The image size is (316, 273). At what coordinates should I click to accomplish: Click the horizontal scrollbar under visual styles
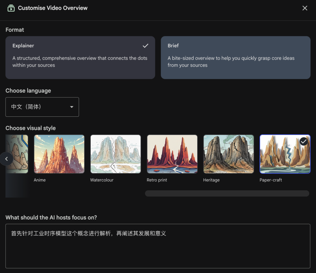click(227, 193)
